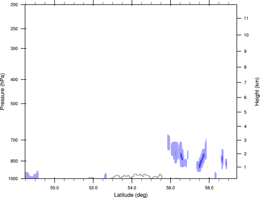Click the height label 11

pos(246,18)
